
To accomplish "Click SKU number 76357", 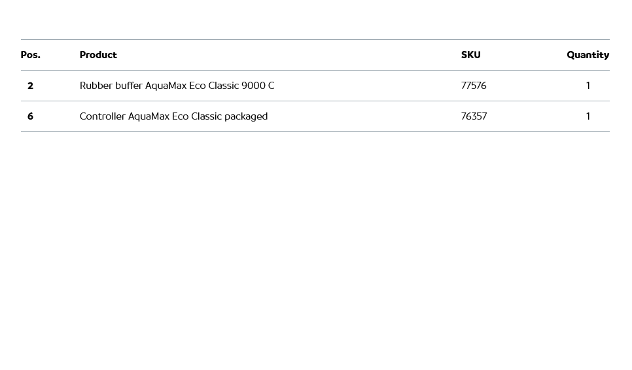I will tap(474, 116).
